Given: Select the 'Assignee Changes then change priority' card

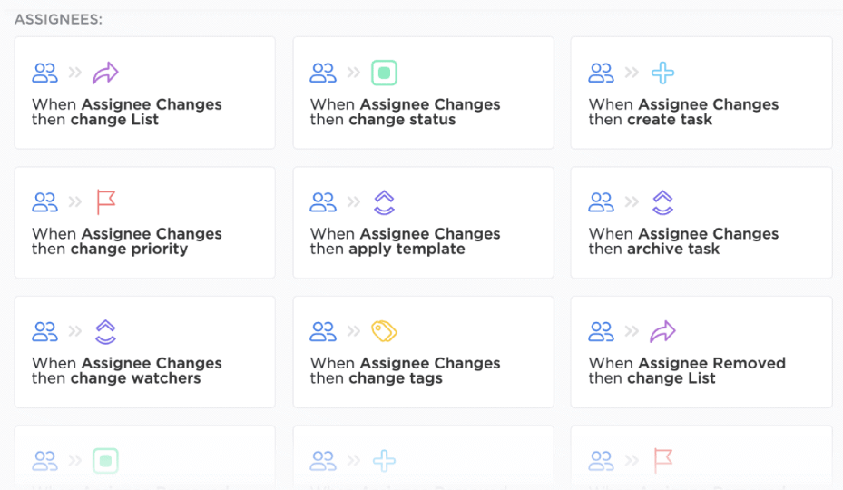Looking at the screenshot, I should tap(144, 222).
